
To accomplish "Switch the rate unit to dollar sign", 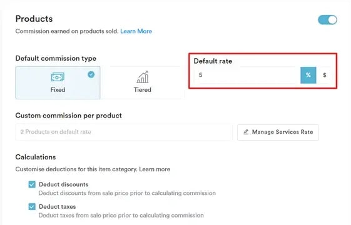I will (x=324, y=75).
